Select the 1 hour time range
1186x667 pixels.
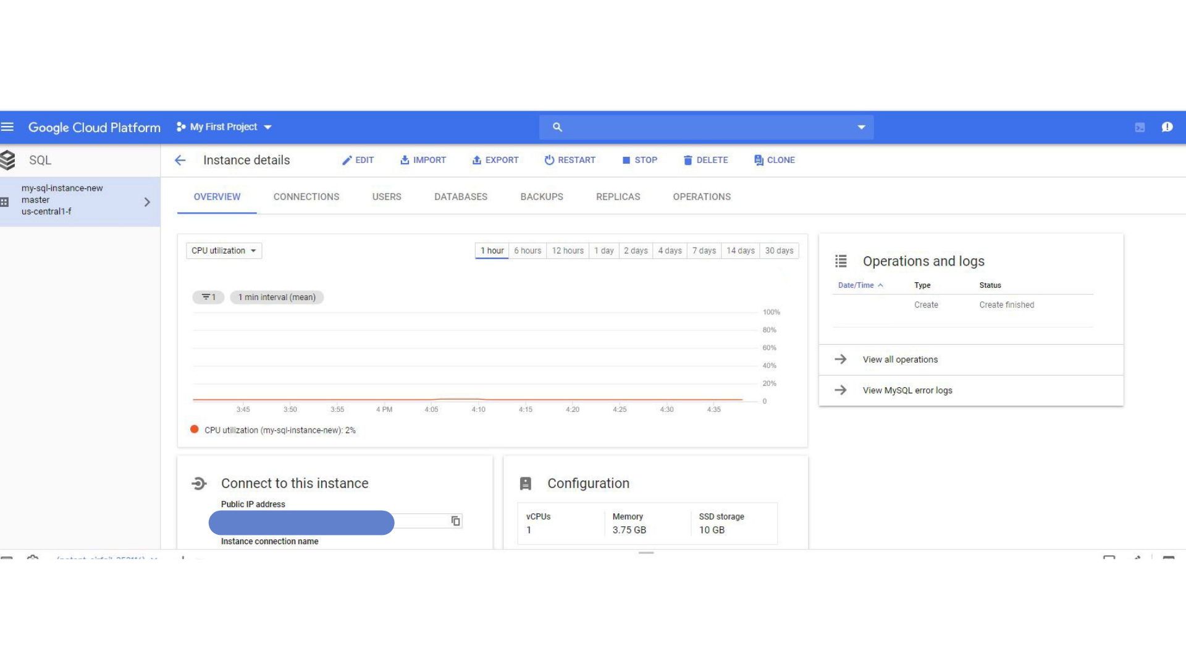click(x=492, y=250)
